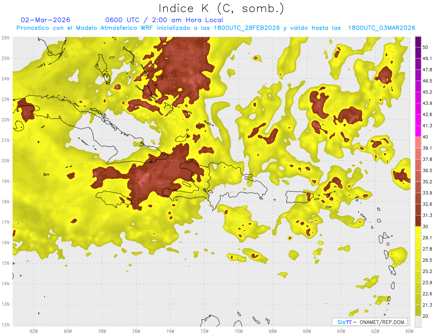
Task: Click the '1800UTC_28FEB2026' initialization time
Action: coord(246,28)
